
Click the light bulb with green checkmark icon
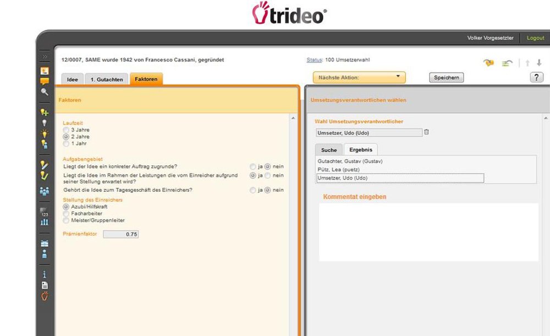pyautogui.click(x=45, y=175)
